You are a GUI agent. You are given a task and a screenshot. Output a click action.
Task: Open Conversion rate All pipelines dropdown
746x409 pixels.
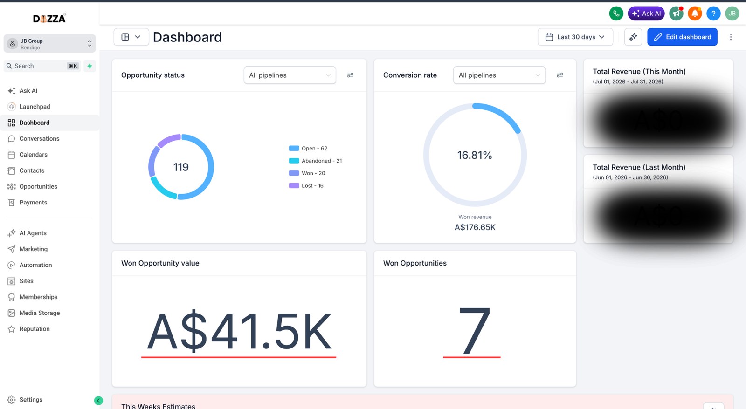click(x=499, y=75)
